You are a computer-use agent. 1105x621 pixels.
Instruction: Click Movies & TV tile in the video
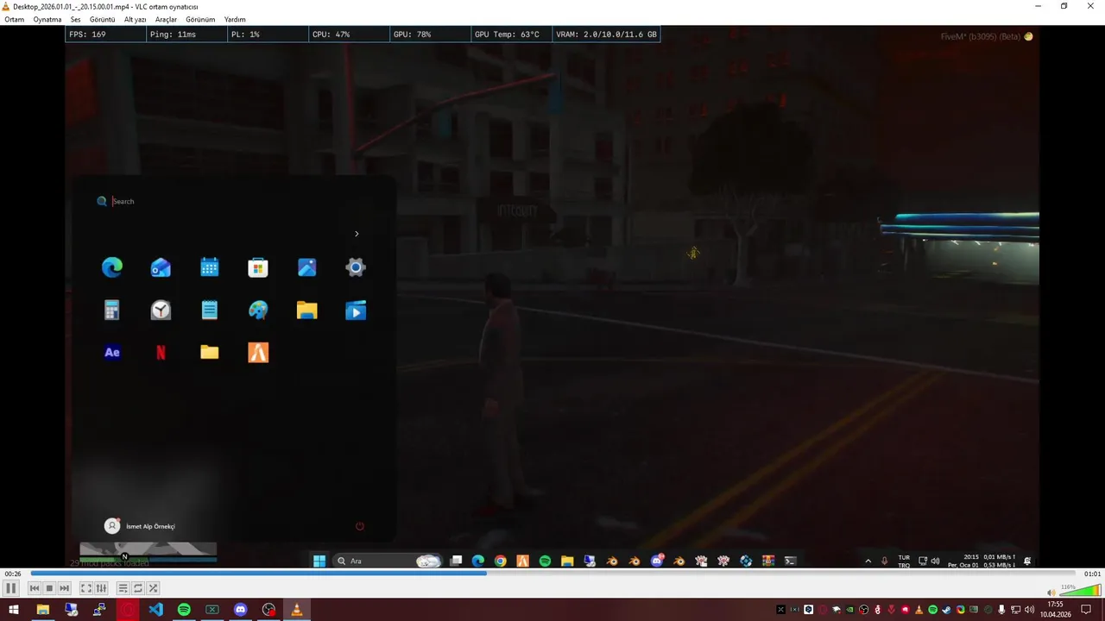tap(356, 310)
